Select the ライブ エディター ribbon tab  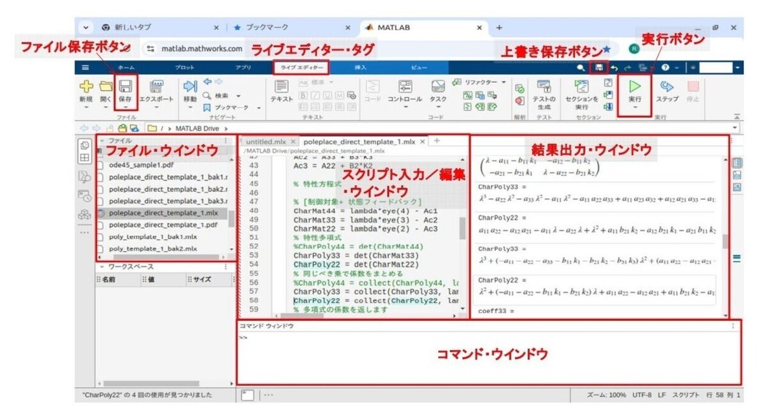(300, 67)
